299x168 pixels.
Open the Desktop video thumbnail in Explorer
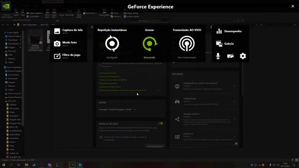36,41
